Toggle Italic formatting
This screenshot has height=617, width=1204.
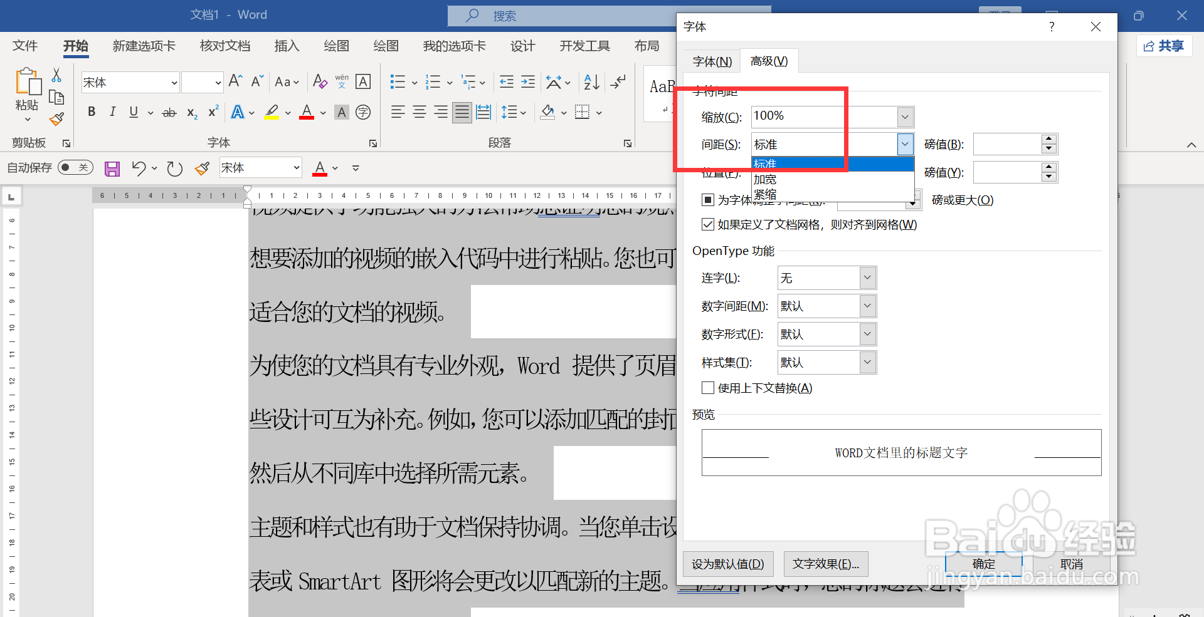click(113, 112)
